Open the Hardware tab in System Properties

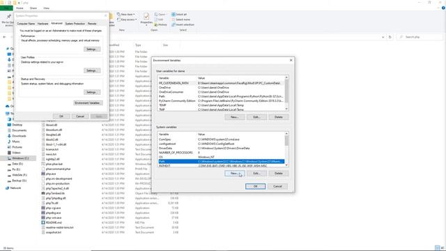pyautogui.click(x=43, y=24)
